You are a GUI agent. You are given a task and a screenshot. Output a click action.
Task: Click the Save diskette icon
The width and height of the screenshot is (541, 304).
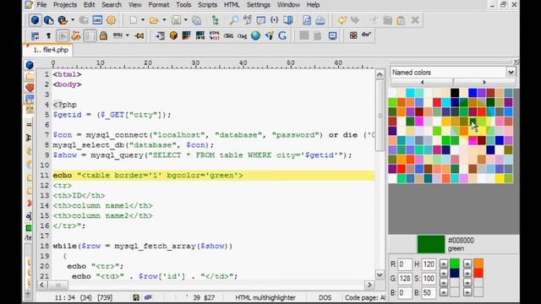[176, 20]
